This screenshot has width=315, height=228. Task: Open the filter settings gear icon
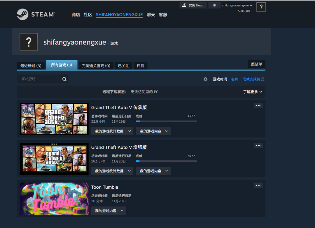(205, 79)
